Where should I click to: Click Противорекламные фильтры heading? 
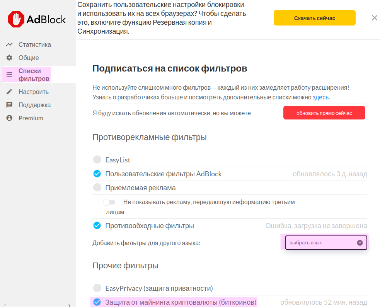click(x=150, y=137)
